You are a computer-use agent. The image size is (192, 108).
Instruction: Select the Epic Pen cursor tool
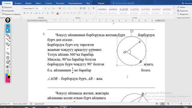tap(8, 31)
